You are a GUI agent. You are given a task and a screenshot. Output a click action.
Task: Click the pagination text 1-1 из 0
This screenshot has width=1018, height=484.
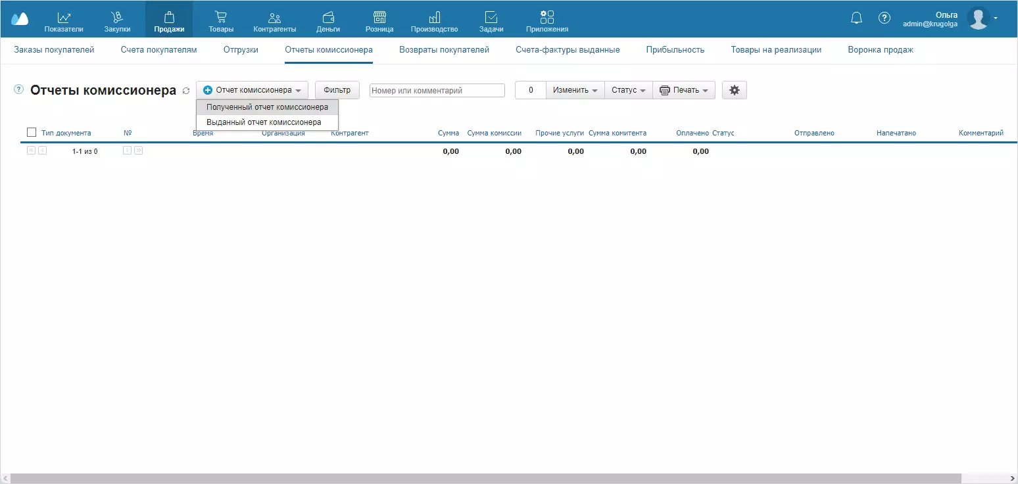pos(85,151)
